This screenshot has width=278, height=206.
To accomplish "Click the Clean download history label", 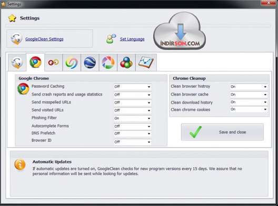I will click(192, 102).
